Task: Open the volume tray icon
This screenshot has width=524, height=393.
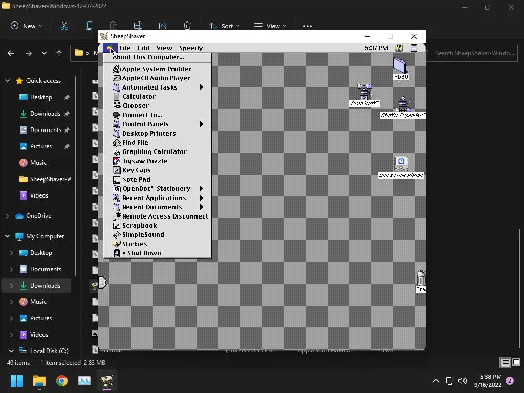Action: pos(463,381)
